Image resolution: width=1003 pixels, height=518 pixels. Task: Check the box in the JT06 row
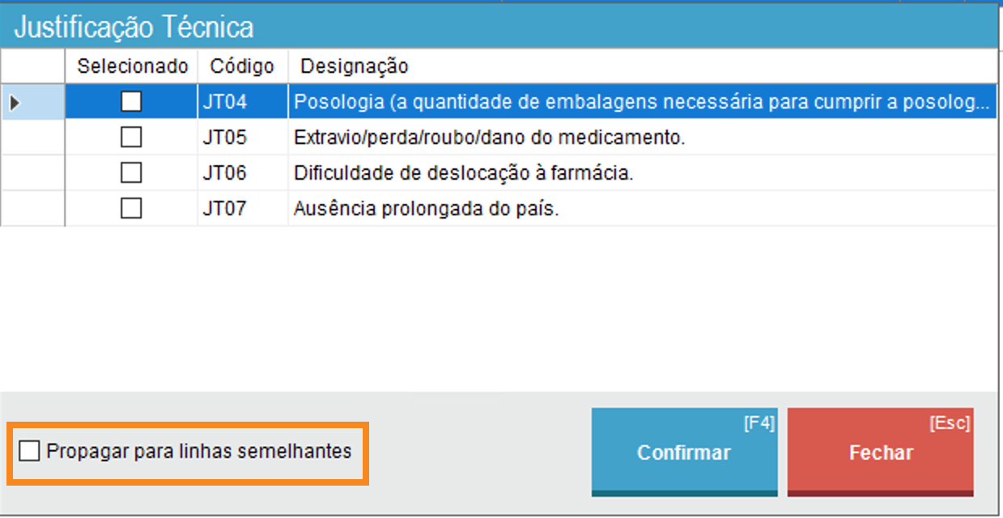pyautogui.click(x=130, y=173)
